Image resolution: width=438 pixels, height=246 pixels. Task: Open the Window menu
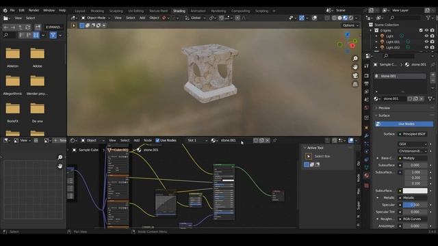pyautogui.click(x=49, y=10)
